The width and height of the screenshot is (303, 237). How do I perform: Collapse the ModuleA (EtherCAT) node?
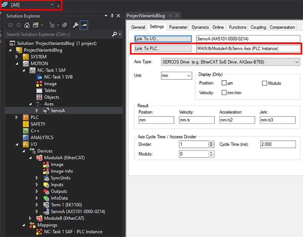click(x=30, y=158)
